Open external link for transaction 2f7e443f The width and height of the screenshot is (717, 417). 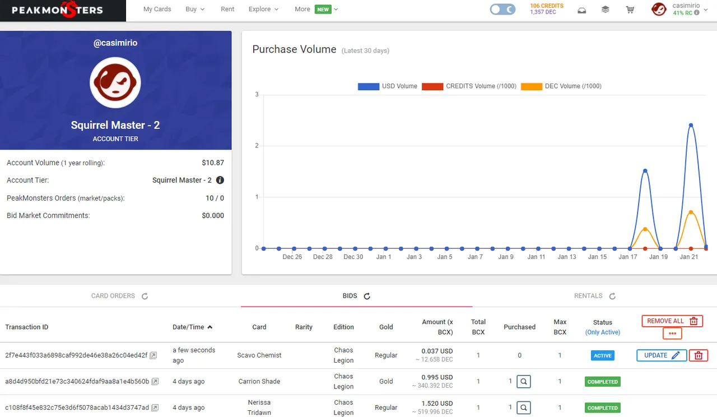153,355
